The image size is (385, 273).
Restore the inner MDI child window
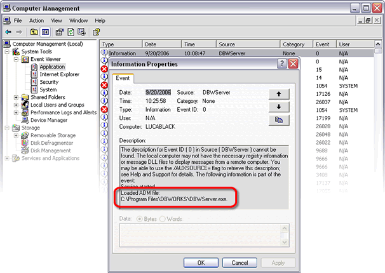368,20
